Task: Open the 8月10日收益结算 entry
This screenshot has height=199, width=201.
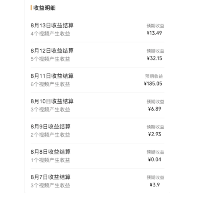Action: (x=52, y=101)
